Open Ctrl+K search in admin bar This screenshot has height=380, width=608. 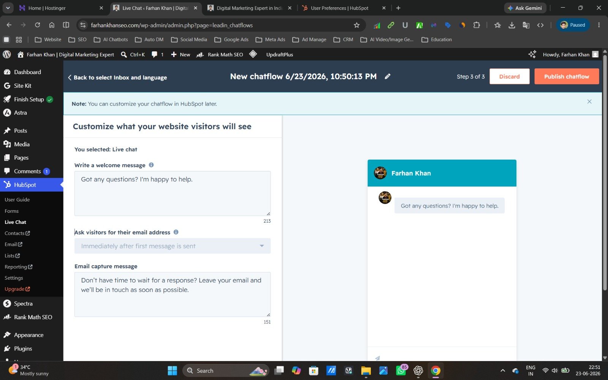pyautogui.click(x=133, y=54)
